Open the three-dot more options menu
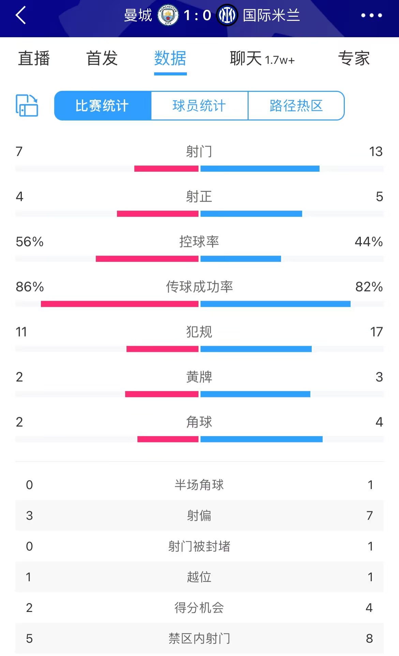Viewport: 399px width, 656px height. (371, 15)
